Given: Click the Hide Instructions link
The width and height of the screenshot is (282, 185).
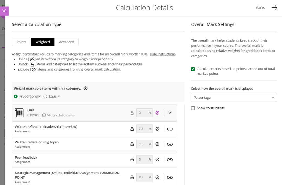Looking at the screenshot, I should pyautogui.click(x=162, y=54).
